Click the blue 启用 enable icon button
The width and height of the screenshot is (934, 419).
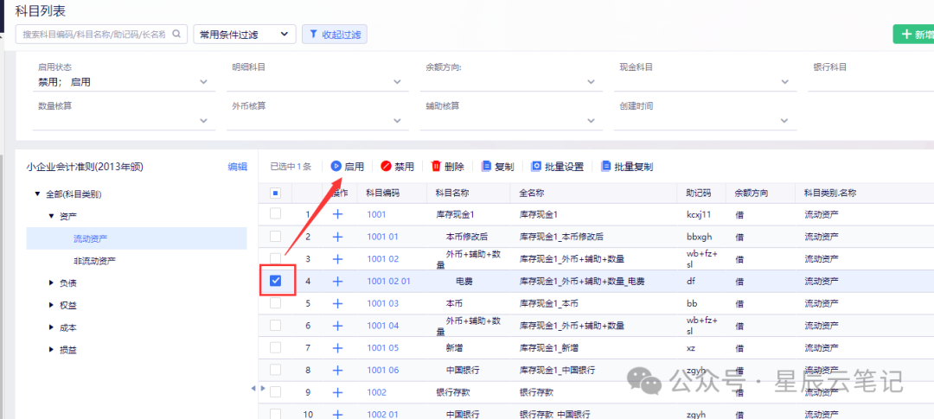point(336,167)
